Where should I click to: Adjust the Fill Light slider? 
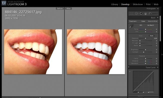pos(145,43)
